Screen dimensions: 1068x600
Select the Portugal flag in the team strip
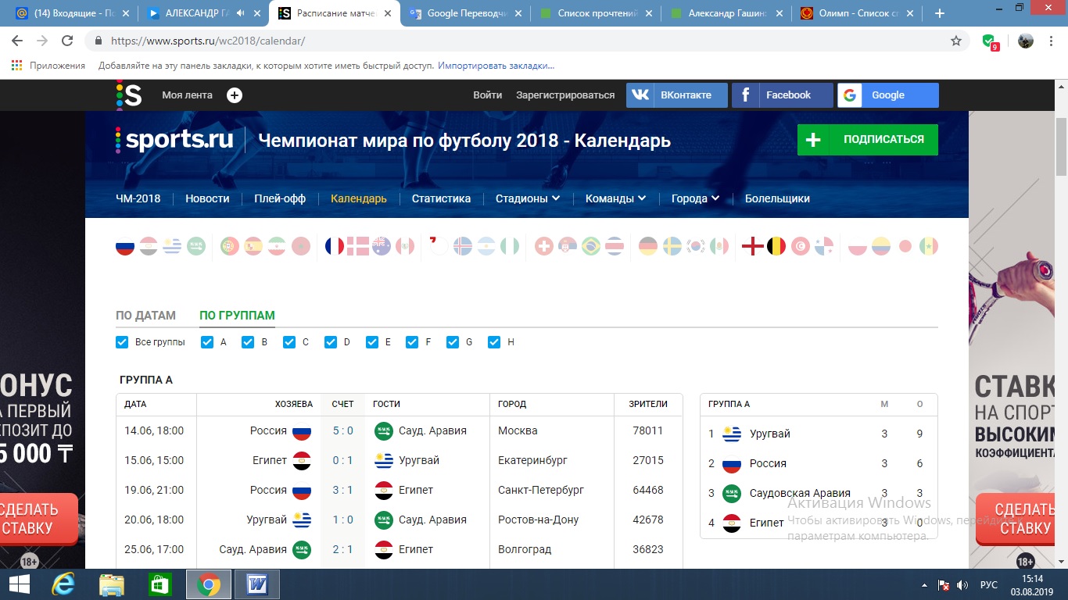coord(230,247)
